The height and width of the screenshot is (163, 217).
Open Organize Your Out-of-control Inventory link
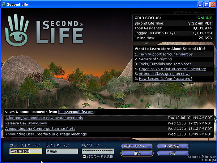[172, 69]
